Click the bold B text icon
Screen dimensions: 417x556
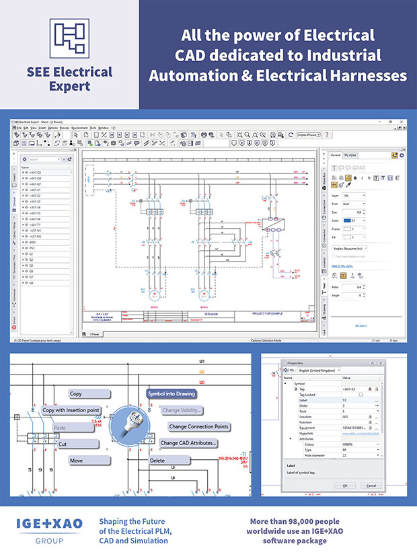(356, 178)
